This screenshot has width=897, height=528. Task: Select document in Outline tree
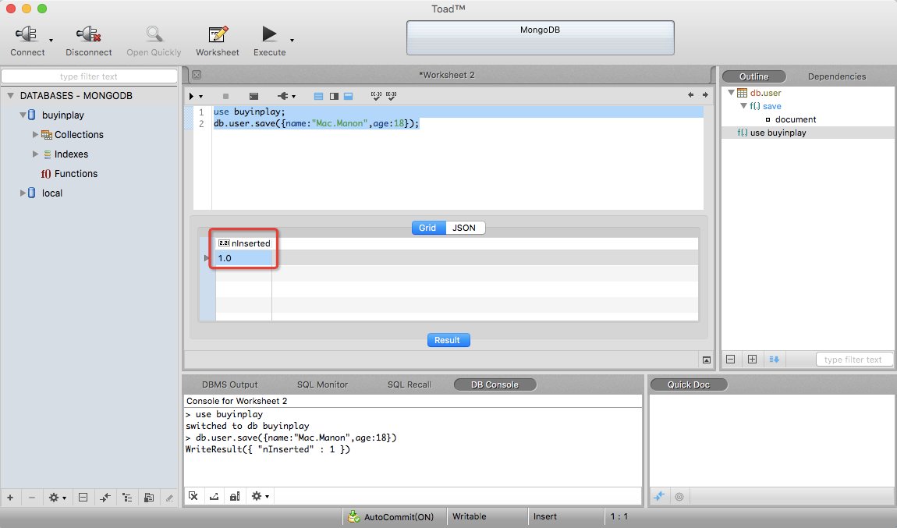pyautogui.click(x=795, y=119)
